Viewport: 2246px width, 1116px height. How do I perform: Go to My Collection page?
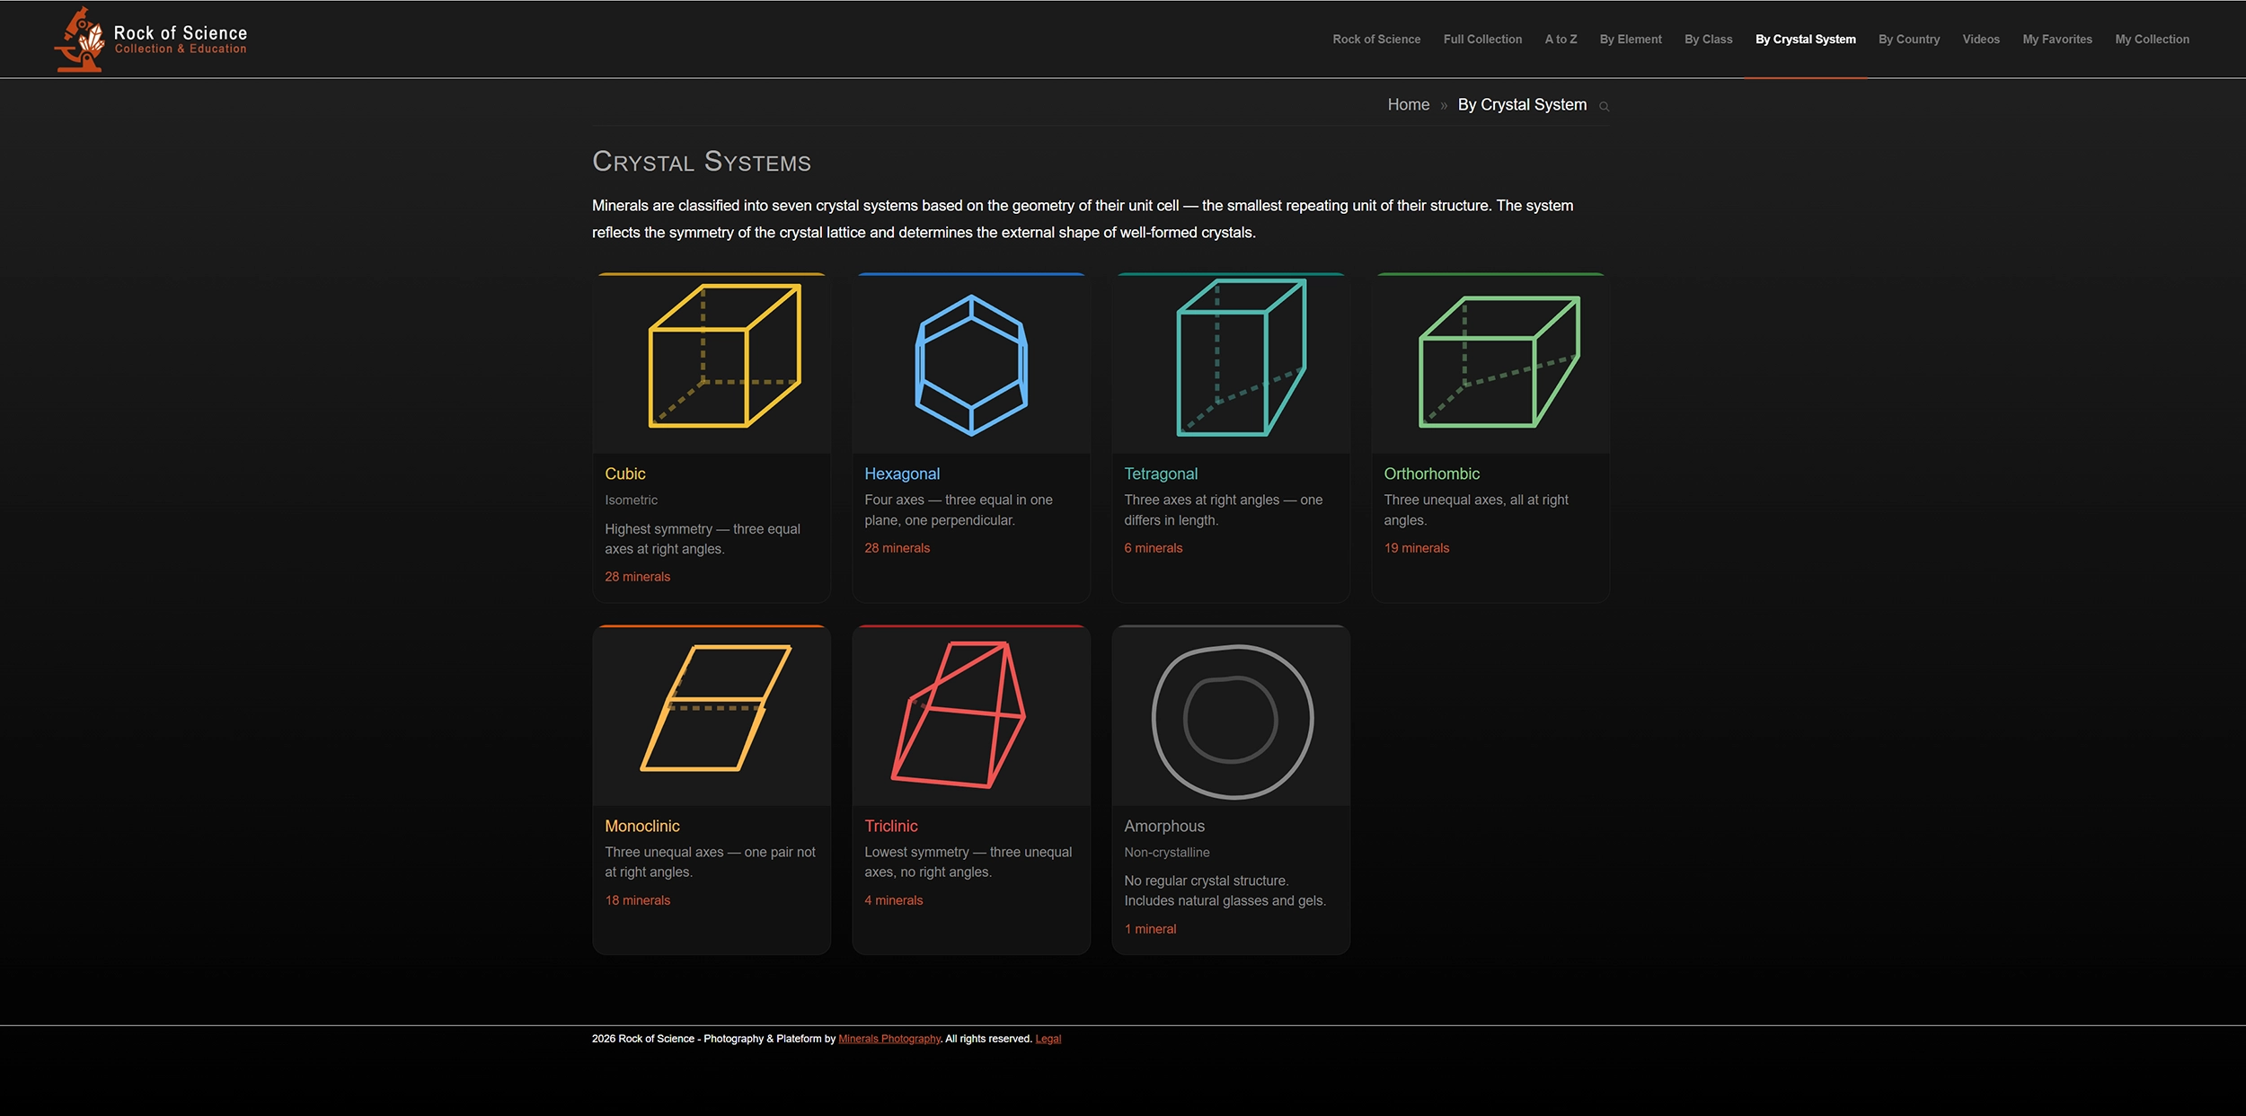click(x=2152, y=40)
